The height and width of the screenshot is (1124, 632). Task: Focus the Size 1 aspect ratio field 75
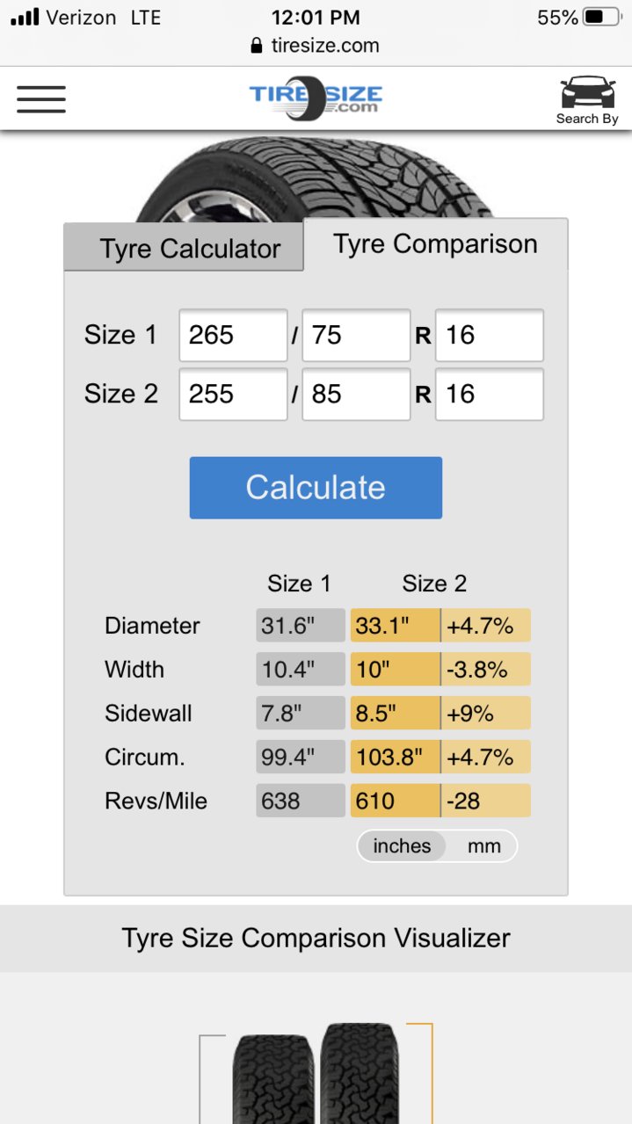point(356,335)
